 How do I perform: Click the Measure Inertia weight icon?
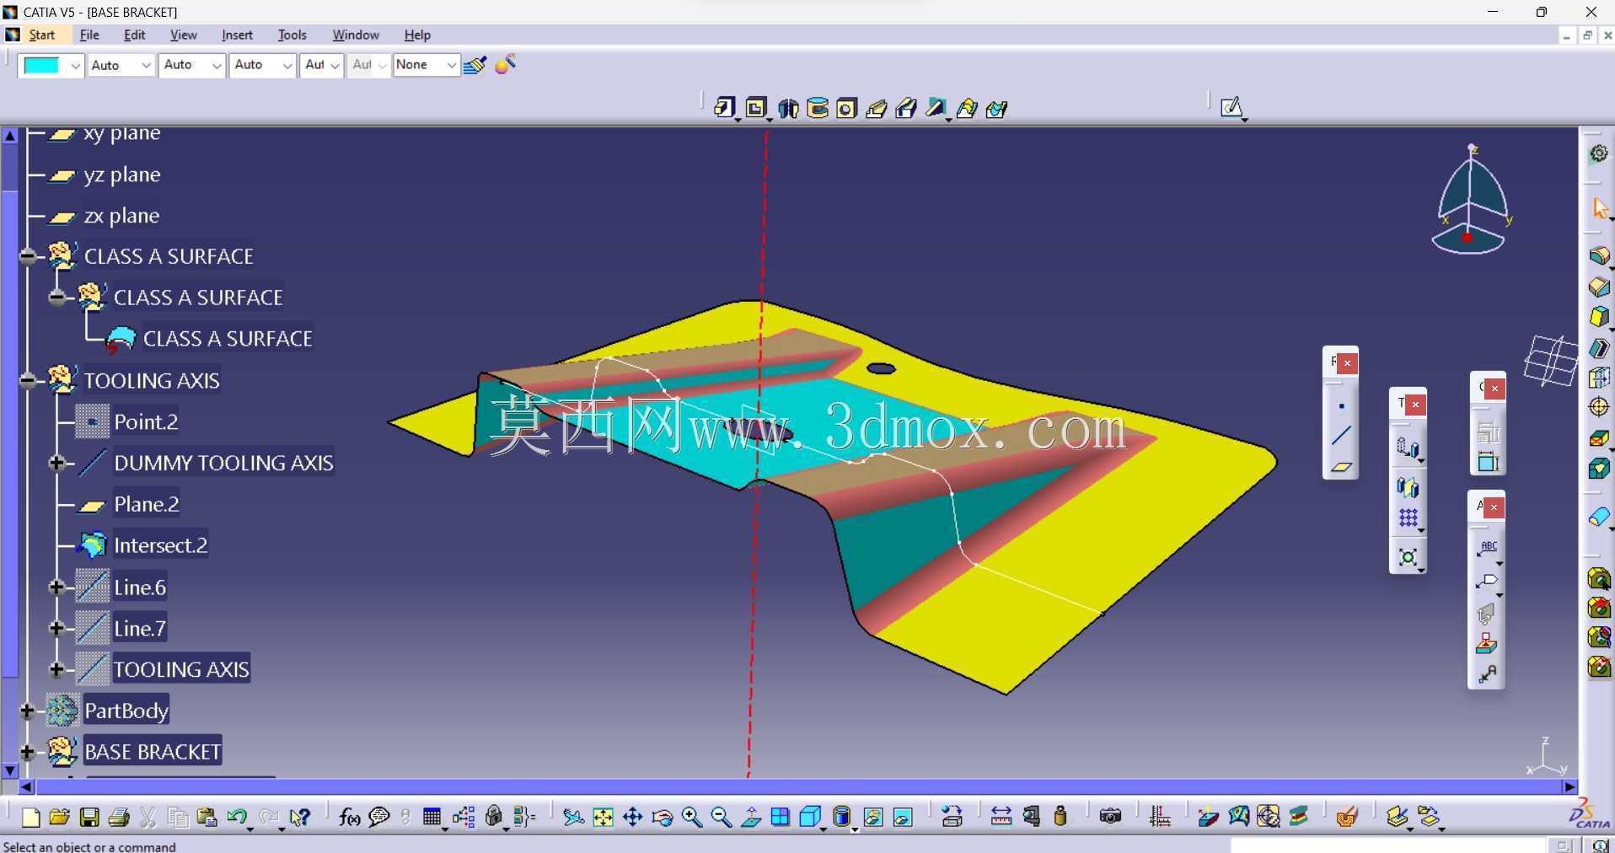pos(1060,816)
